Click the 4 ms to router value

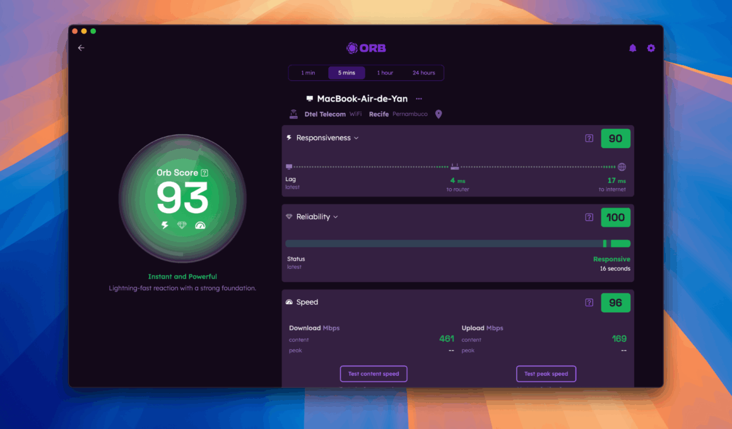[x=458, y=180]
